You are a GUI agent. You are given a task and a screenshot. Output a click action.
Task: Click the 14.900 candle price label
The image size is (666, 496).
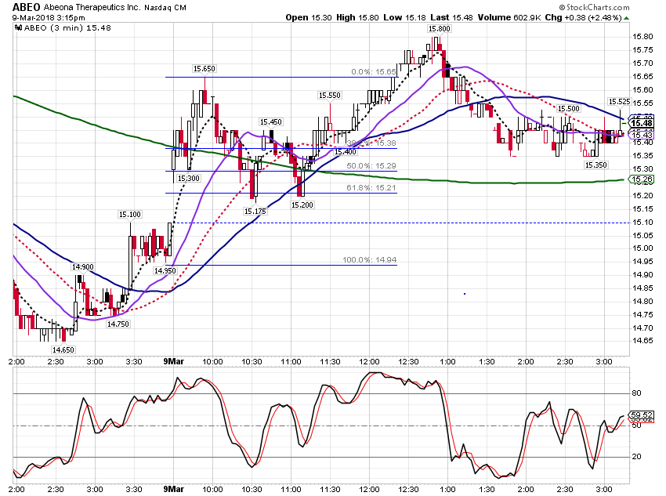pos(82,266)
